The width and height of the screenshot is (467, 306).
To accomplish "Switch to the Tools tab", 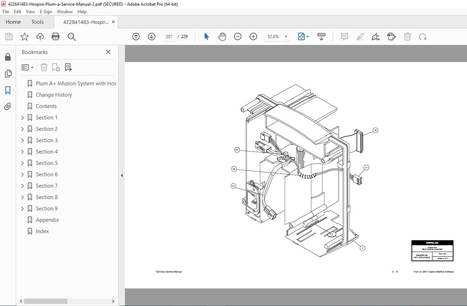I will [x=37, y=22].
